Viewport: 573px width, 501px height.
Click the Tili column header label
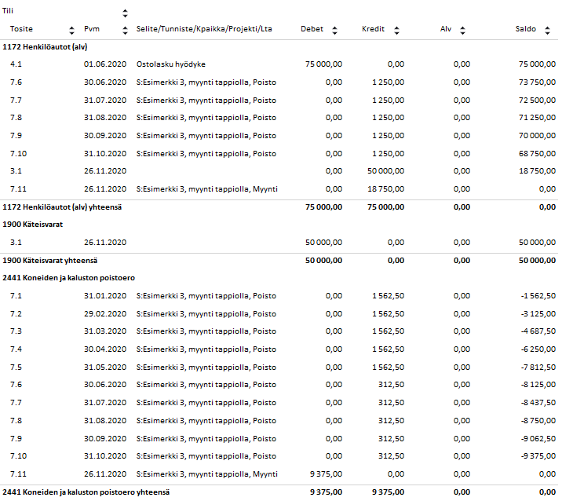(x=8, y=11)
